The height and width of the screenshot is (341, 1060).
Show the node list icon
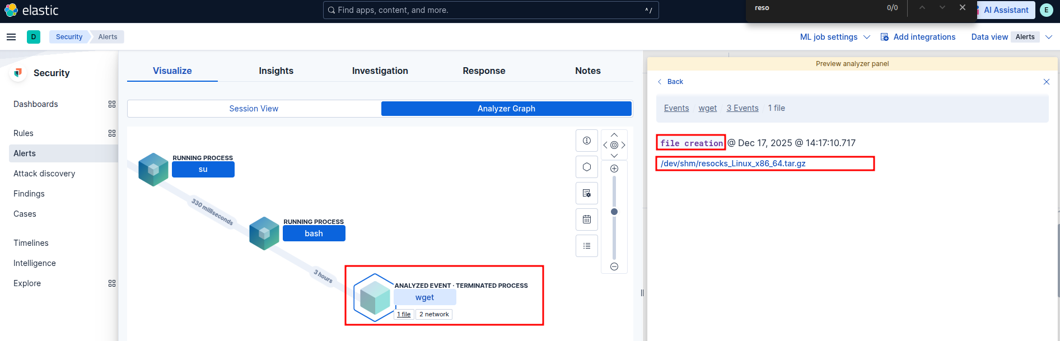[587, 246]
